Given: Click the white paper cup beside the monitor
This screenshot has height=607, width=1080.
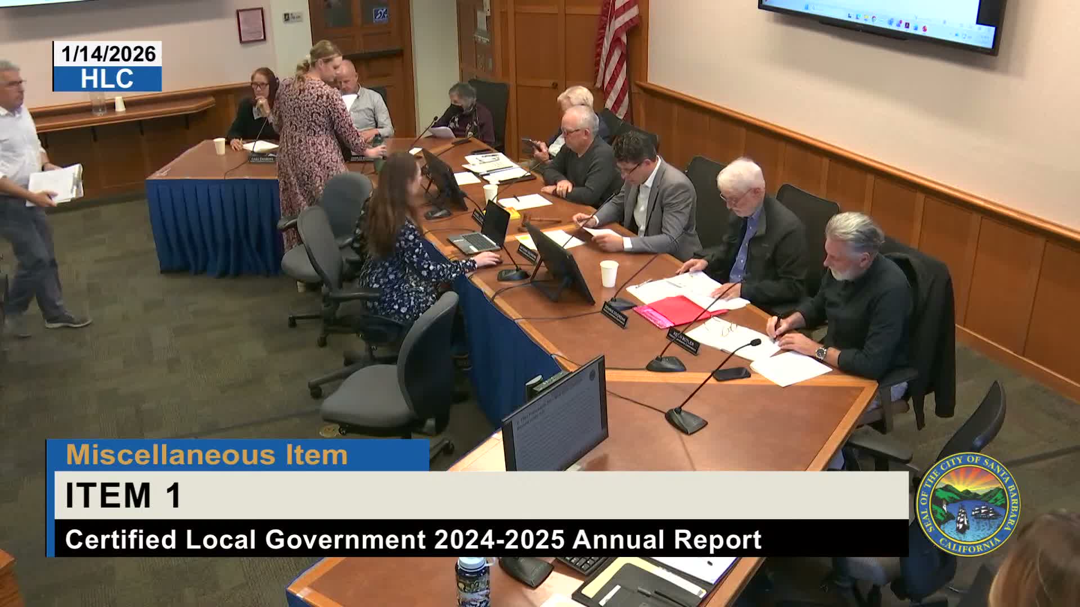Looking at the screenshot, I should tap(608, 273).
